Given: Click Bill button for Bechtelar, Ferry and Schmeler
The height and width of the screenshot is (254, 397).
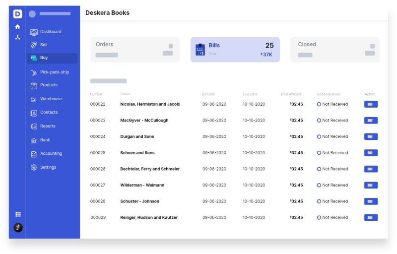Looking at the screenshot, I should (x=371, y=169).
